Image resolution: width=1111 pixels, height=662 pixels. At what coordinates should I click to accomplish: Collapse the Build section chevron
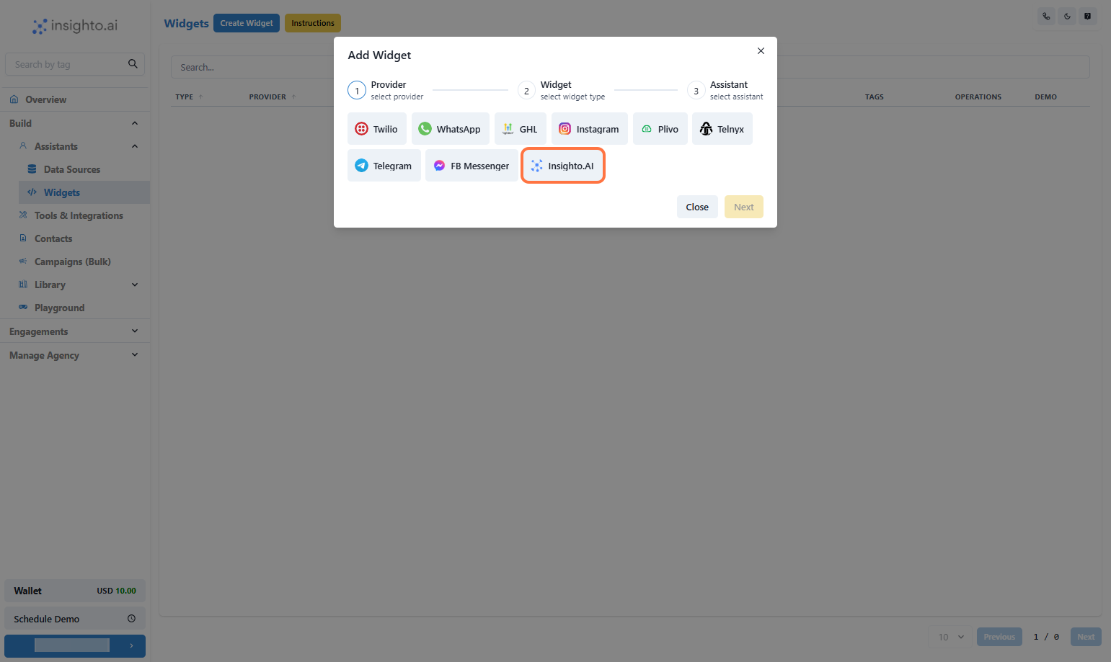(x=135, y=123)
